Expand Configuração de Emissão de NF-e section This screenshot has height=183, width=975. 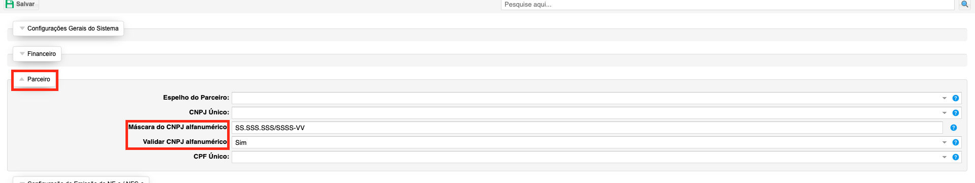coord(81,180)
